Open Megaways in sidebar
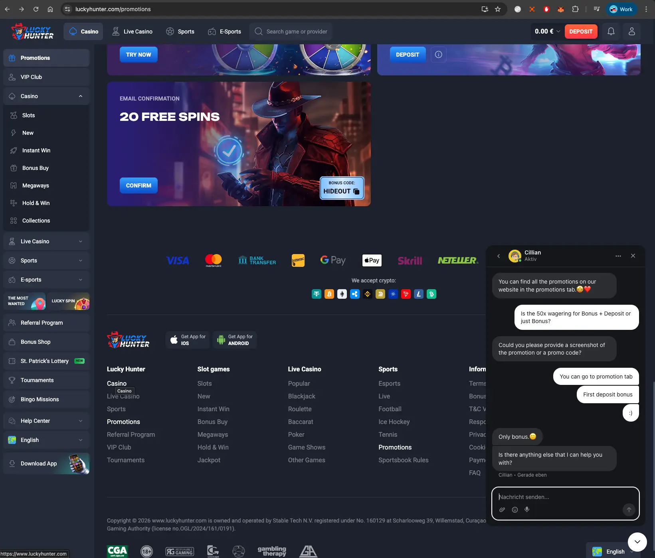Image resolution: width=655 pixels, height=558 pixels. click(46, 185)
